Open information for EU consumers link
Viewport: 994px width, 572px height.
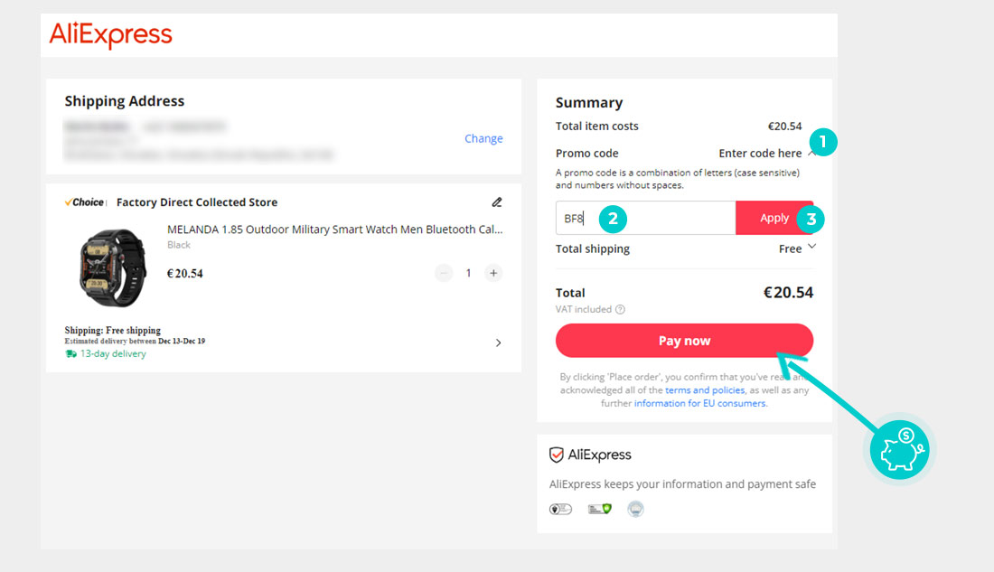click(699, 403)
